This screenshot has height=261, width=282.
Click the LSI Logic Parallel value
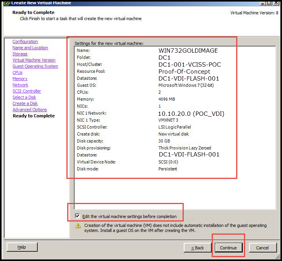(175, 127)
